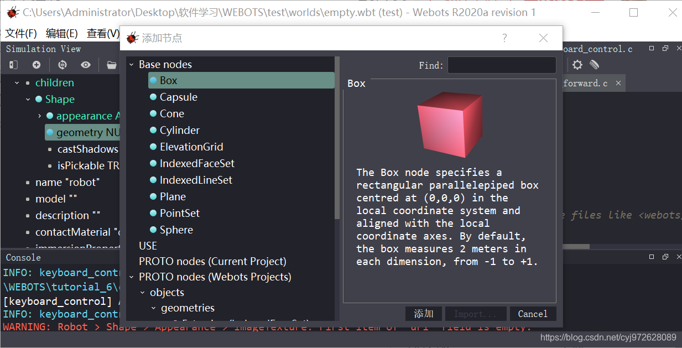Screen dimensions: 682x348
Task: Click the add node plus icon
Action: tap(37, 65)
